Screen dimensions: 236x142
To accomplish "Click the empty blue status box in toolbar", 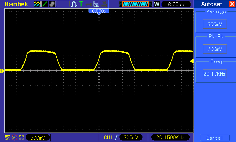I will 63,4.
